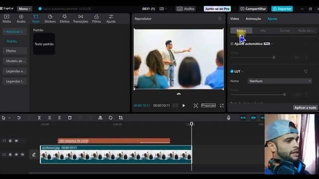Open the Ajuste toolbar panel

click(x=111, y=19)
